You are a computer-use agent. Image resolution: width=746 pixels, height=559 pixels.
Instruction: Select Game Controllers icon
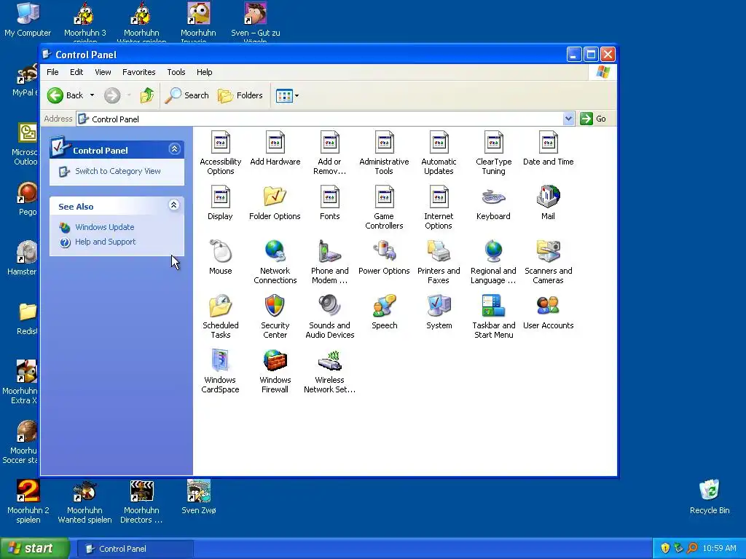384,197
